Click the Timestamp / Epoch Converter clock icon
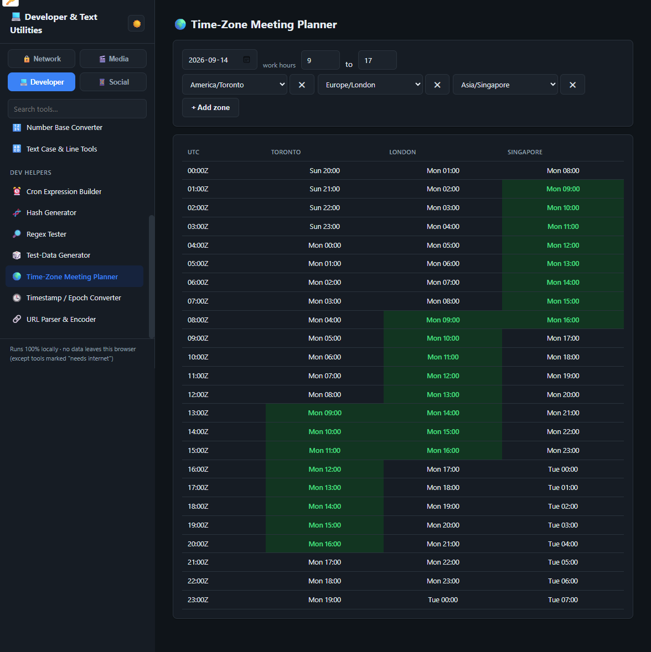 coord(17,298)
